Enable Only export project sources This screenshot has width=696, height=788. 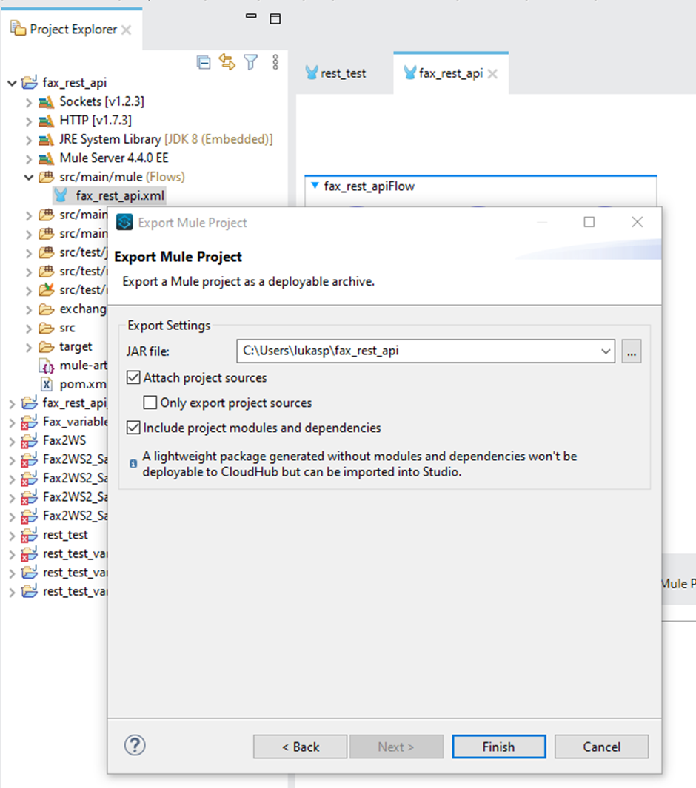[x=150, y=403]
